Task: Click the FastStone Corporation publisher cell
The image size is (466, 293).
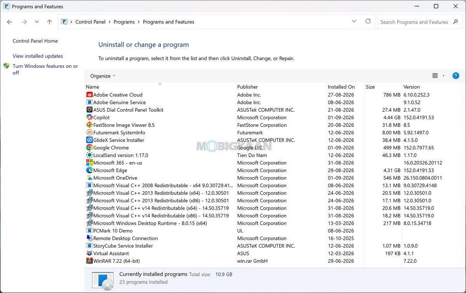Action: tap(262, 125)
